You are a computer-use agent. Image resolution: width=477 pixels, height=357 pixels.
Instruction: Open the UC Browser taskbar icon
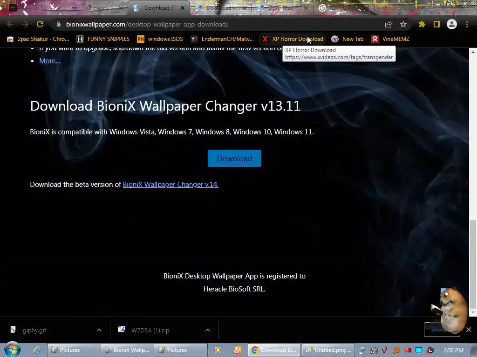[238, 350]
